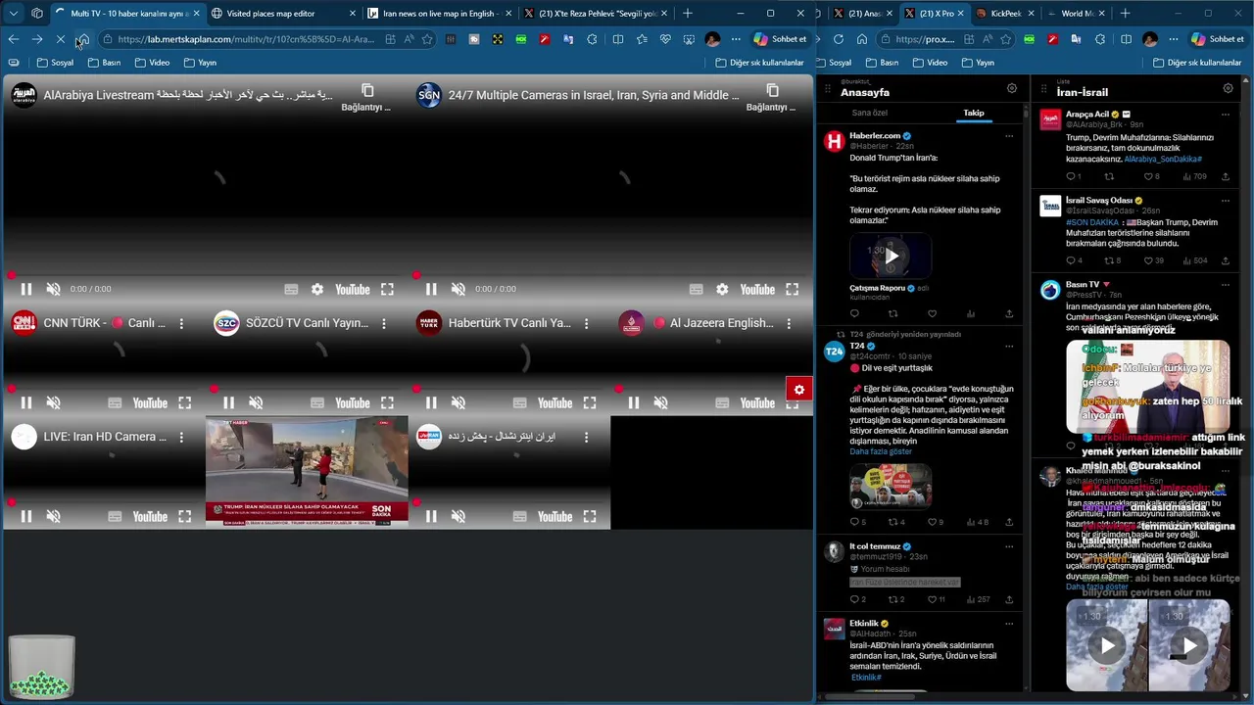Open settings gear in Multiple Cameras player
The height and width of the screenshot is (705, 1254).
(722, 289)
